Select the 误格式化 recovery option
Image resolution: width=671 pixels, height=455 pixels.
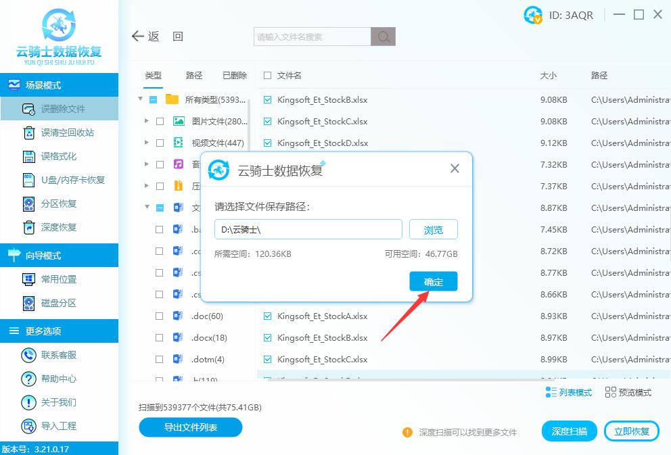point(59,156)
